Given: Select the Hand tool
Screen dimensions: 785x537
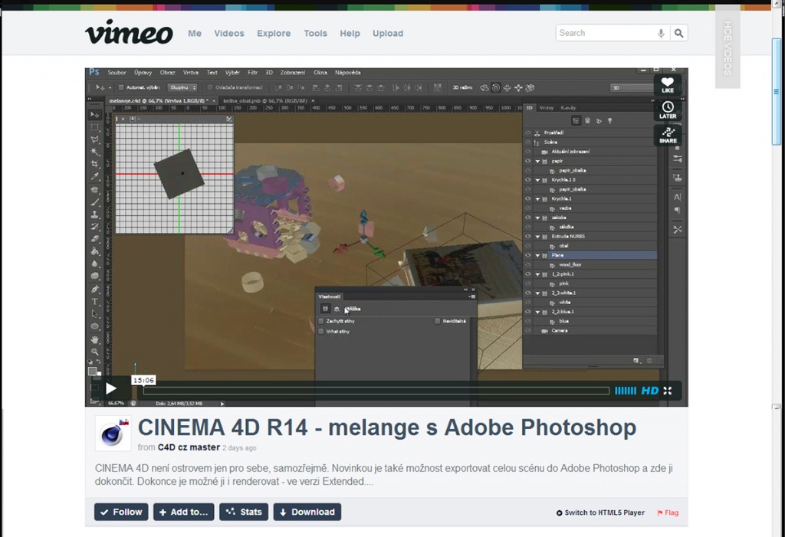Looking at the screenshot, I should pos(94,339).
